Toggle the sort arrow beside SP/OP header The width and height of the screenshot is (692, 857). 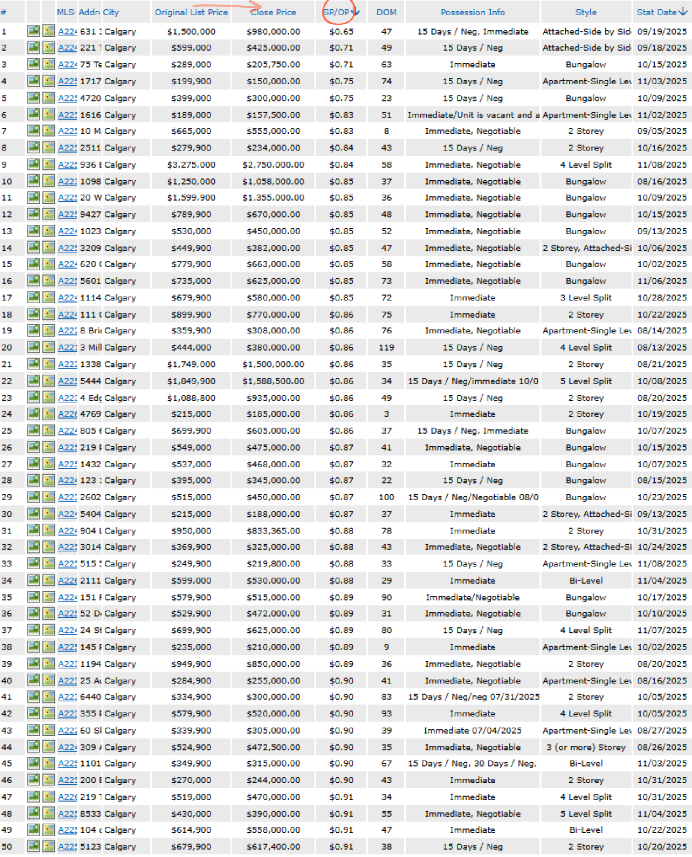pyautogui.click(x=355, y=12)
